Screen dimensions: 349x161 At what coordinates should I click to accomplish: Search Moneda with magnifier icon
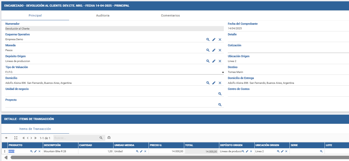[x=208, y=50]
